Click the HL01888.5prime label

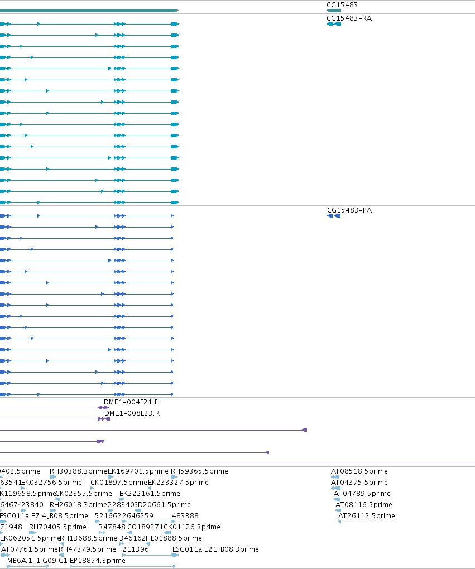point(174,538)
